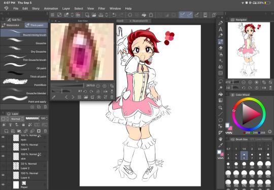Click Redo in the command bar
This screenshot has width=274, height=190.
click(121, 15)
